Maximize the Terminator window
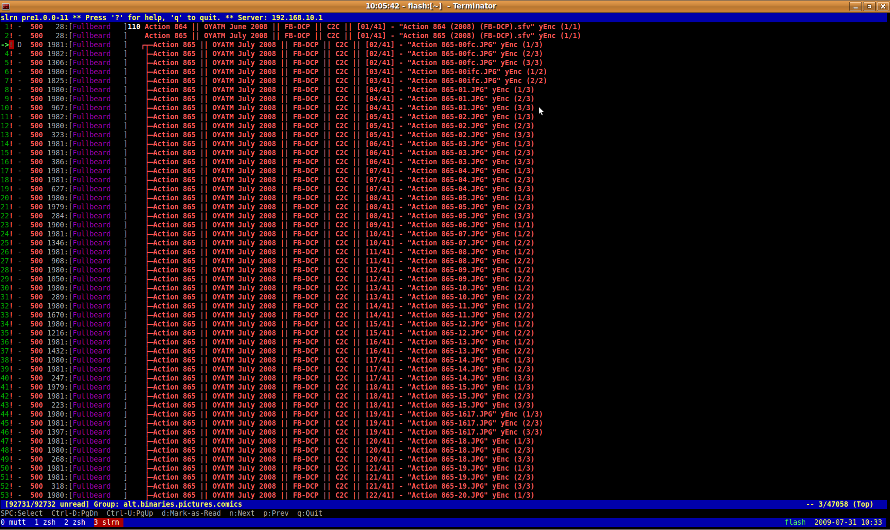The width and height of the screenshot is (890, 530). pos(869,6)
